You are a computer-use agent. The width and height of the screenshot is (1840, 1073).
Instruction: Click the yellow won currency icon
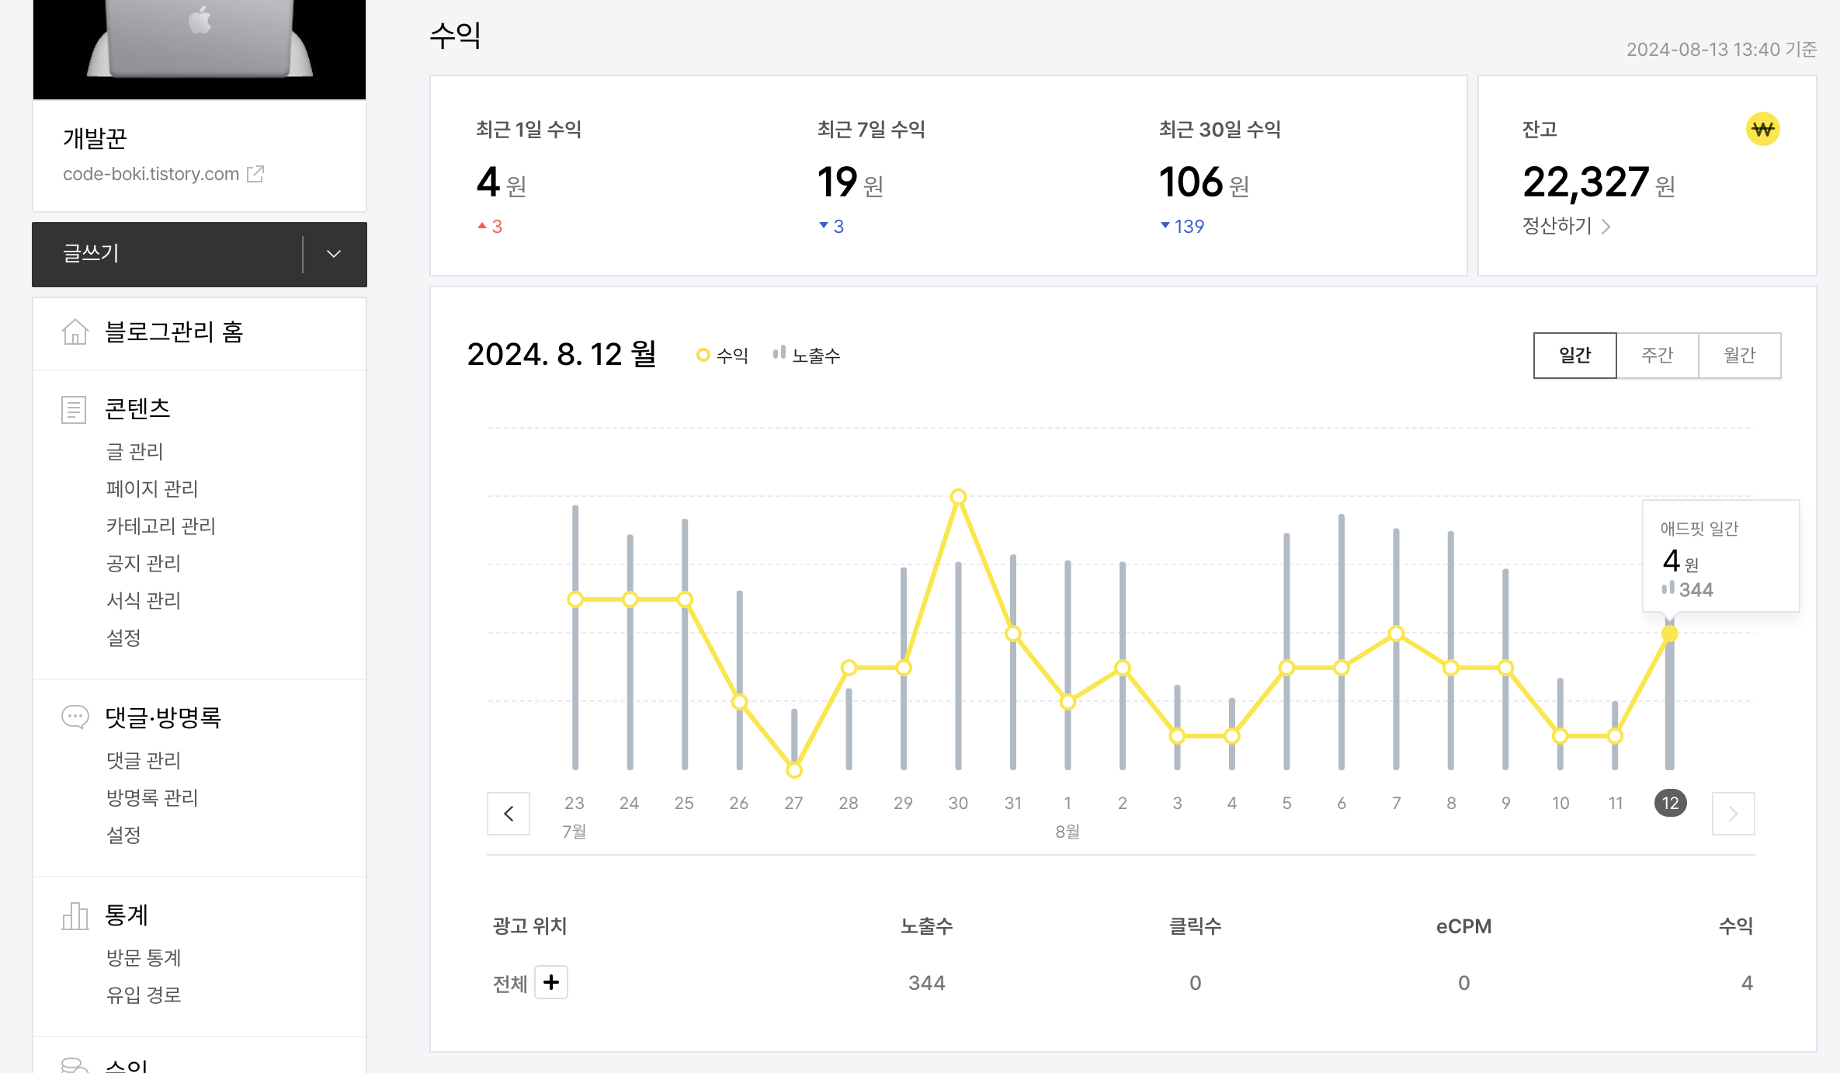1762,129
